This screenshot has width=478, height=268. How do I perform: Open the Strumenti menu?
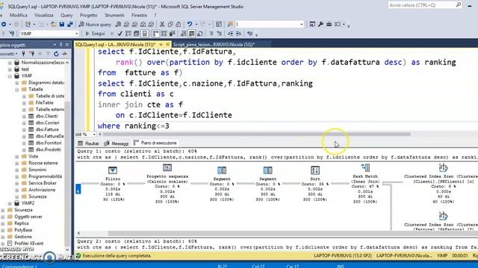click(114, 15)
